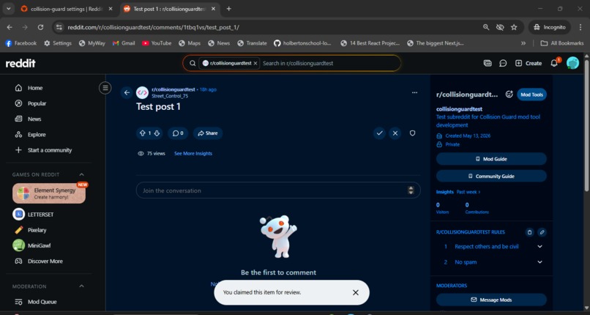Viewport: 590px width, 315px height.
Task: Open browser zoom magnifier icon
Action: tap(486, 28)
